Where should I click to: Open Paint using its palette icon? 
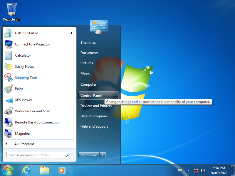9,89
